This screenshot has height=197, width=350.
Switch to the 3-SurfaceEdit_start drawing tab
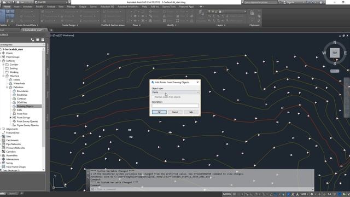[32, 30]
